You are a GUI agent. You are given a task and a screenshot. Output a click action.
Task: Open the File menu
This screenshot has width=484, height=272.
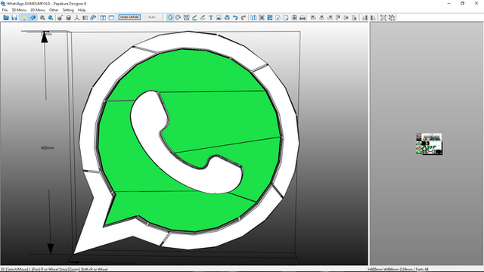pos(5,10)
